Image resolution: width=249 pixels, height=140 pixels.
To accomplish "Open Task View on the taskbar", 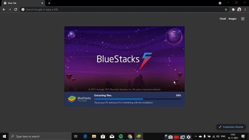I will pos(76,136).
